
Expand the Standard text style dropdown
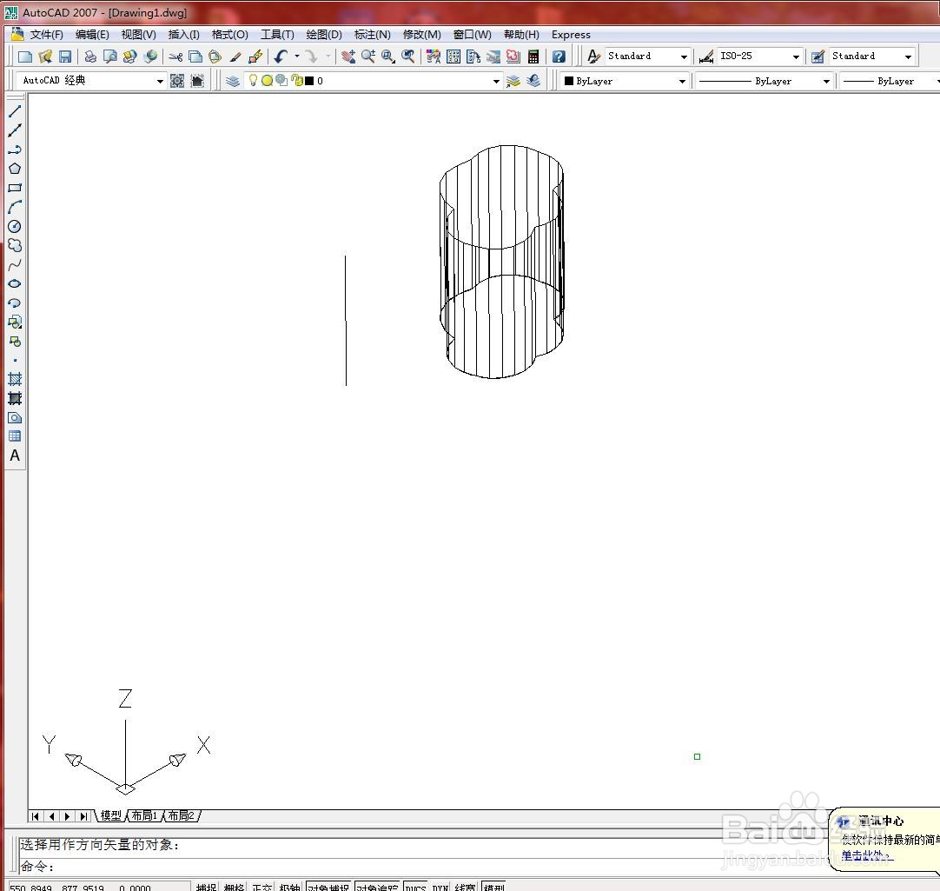[x=684, y=57]
